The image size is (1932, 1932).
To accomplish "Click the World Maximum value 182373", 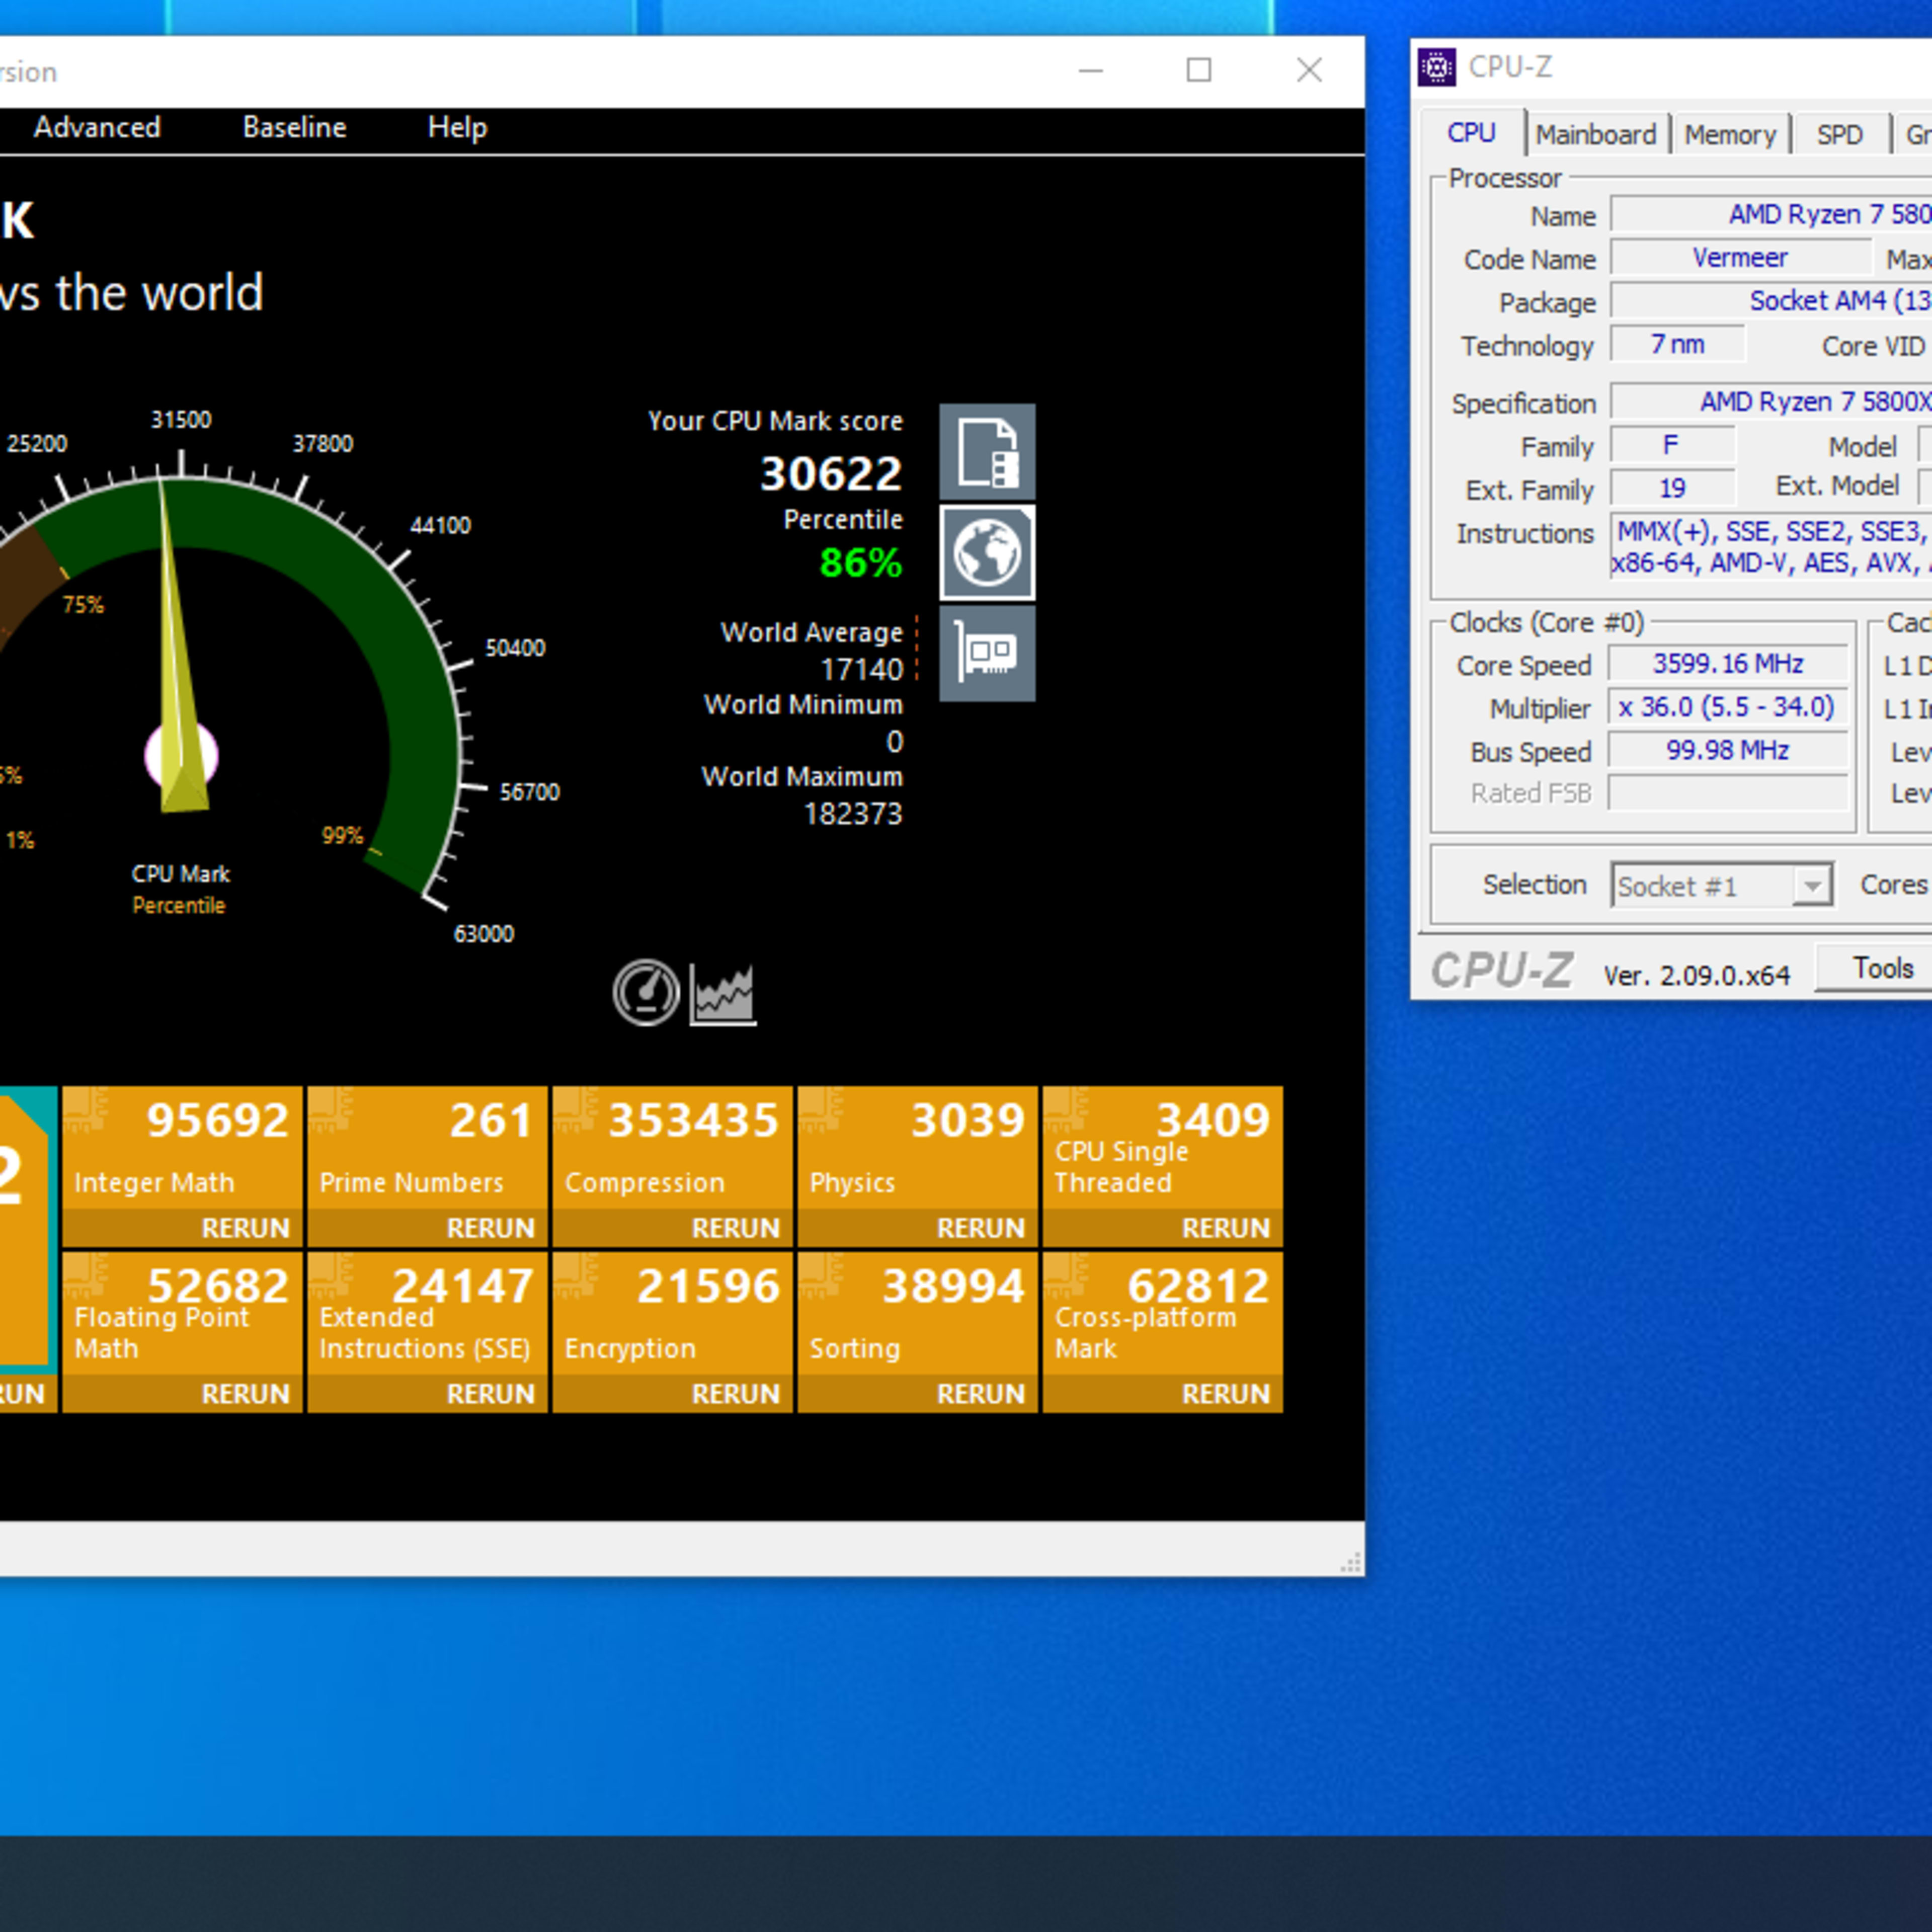I will (x=853, y=814).
